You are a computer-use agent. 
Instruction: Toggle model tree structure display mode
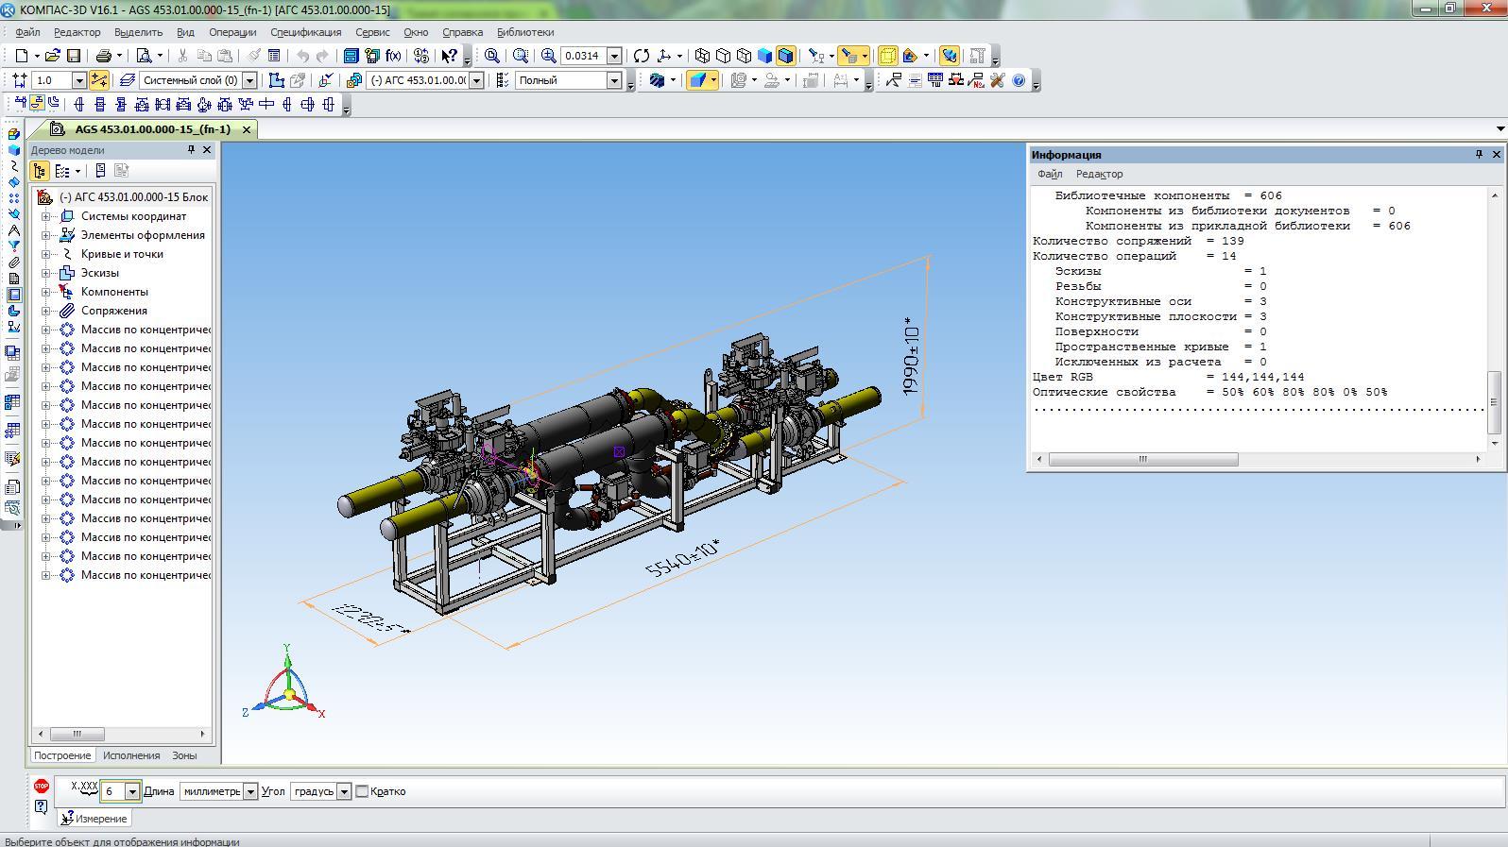pos(39,171)
